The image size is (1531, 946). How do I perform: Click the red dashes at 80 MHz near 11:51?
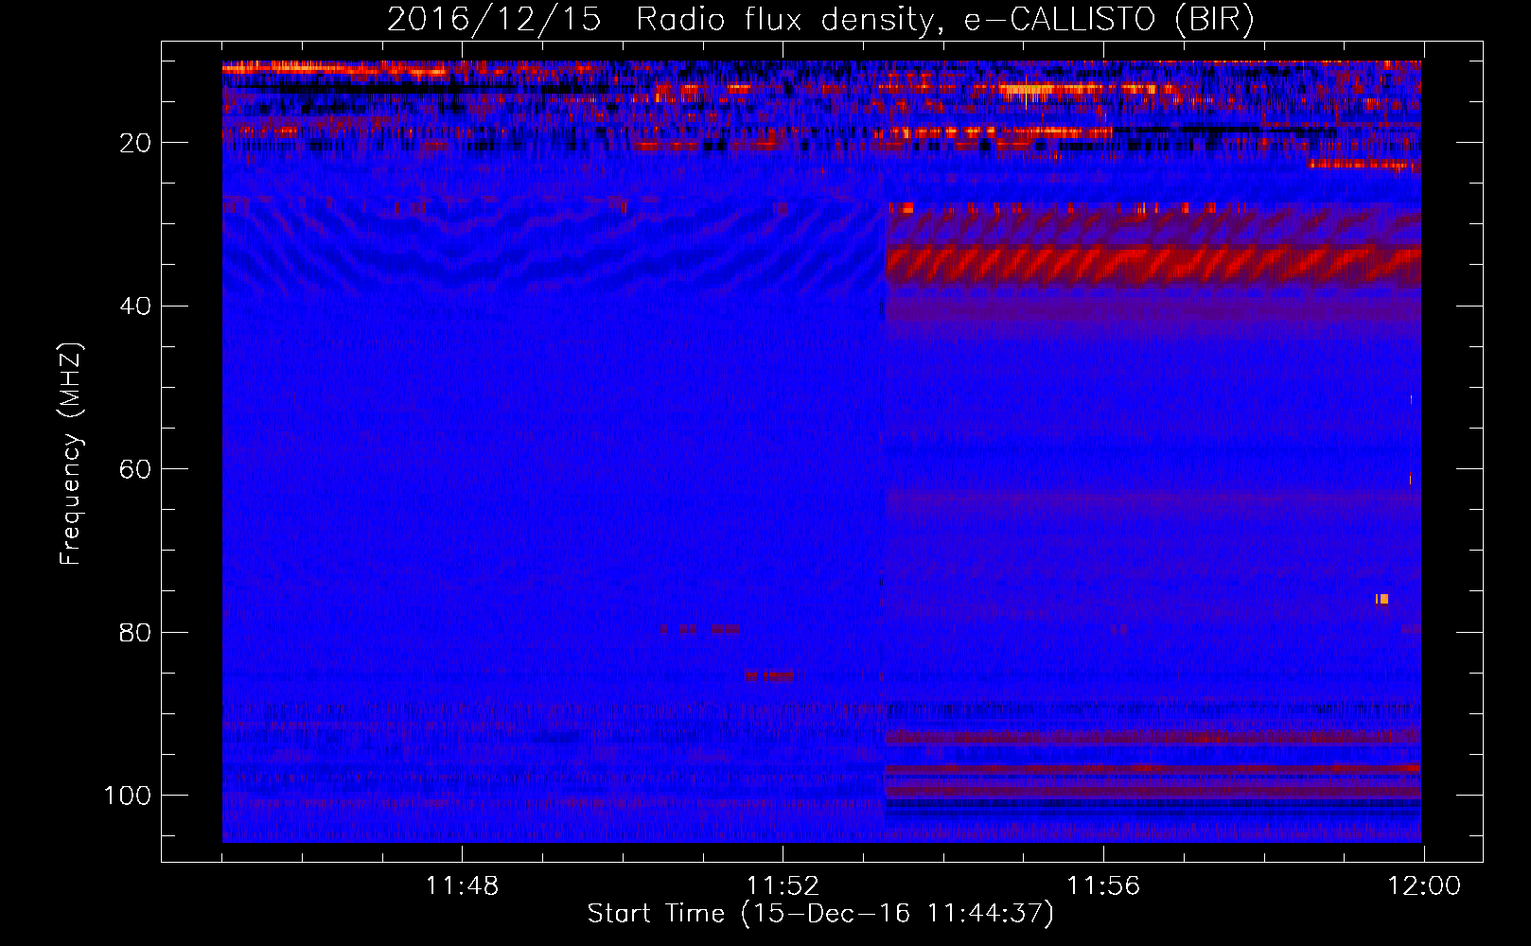pyautogui.click(x=700, y=629)
